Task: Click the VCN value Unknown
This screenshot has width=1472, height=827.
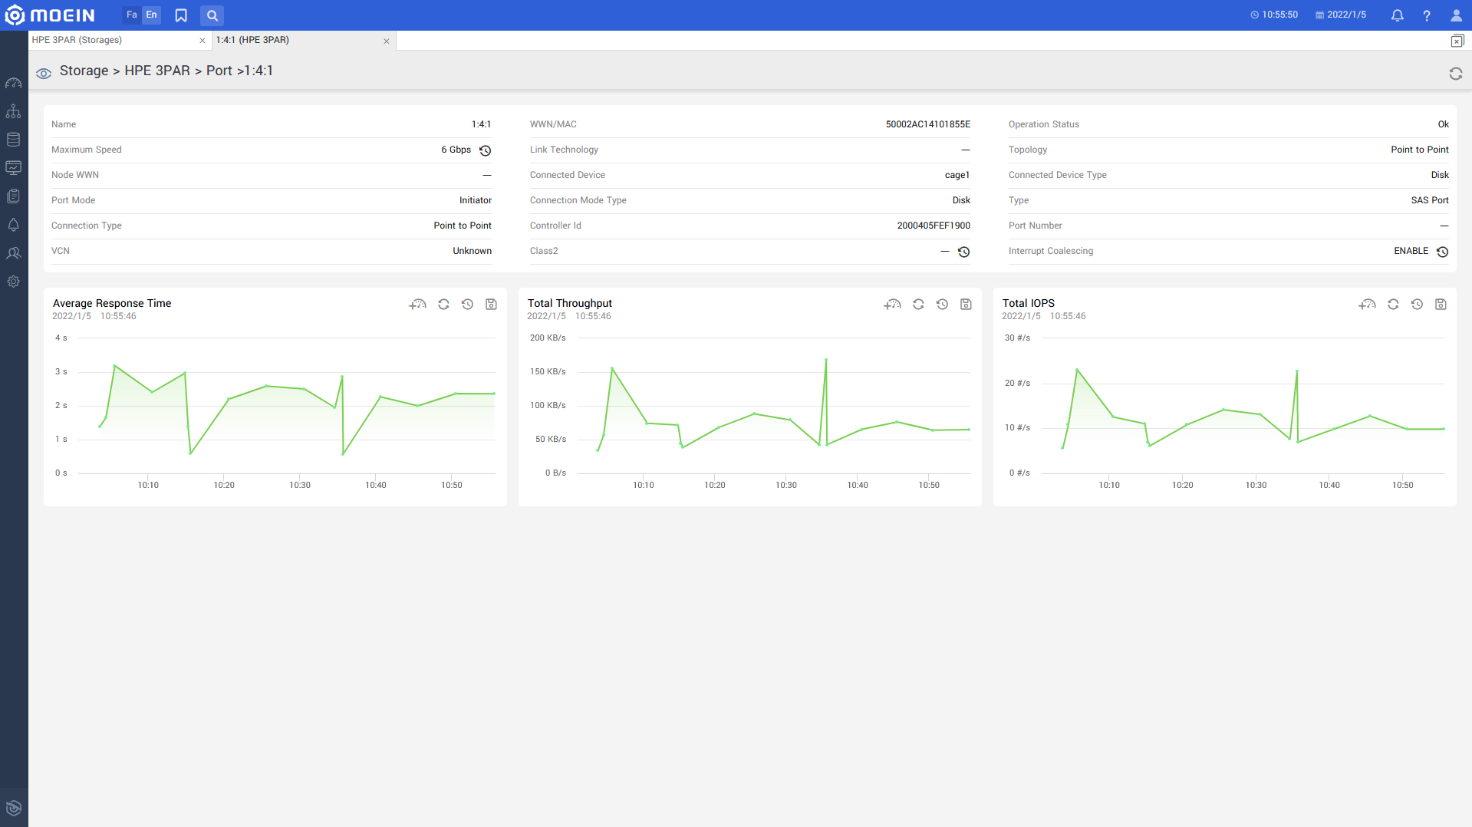Action: click(x=473, y=251)
